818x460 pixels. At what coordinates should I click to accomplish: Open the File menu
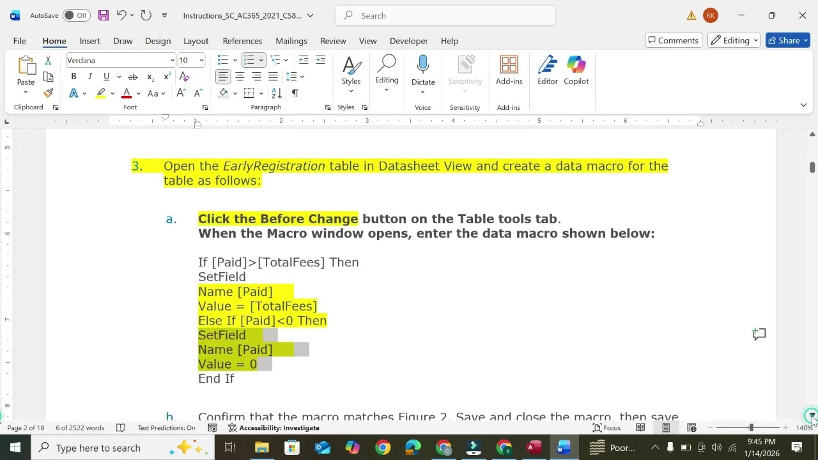[19, 41]
